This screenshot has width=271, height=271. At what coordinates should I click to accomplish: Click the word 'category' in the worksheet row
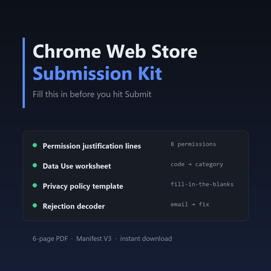[x=209, y=164]
